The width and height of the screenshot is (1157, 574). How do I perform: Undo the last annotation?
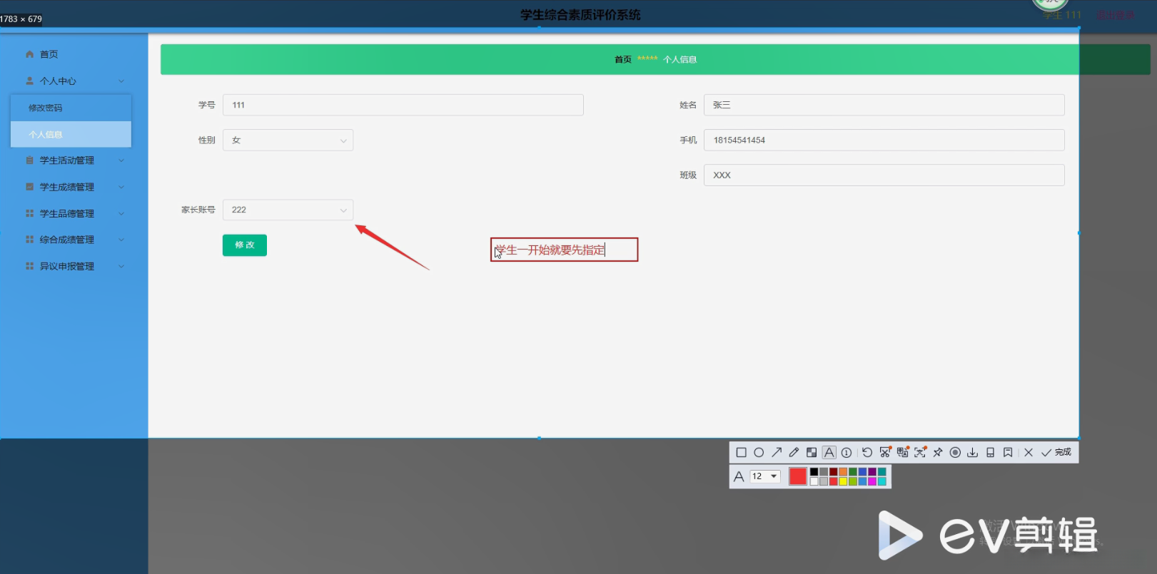coord(867,452)
